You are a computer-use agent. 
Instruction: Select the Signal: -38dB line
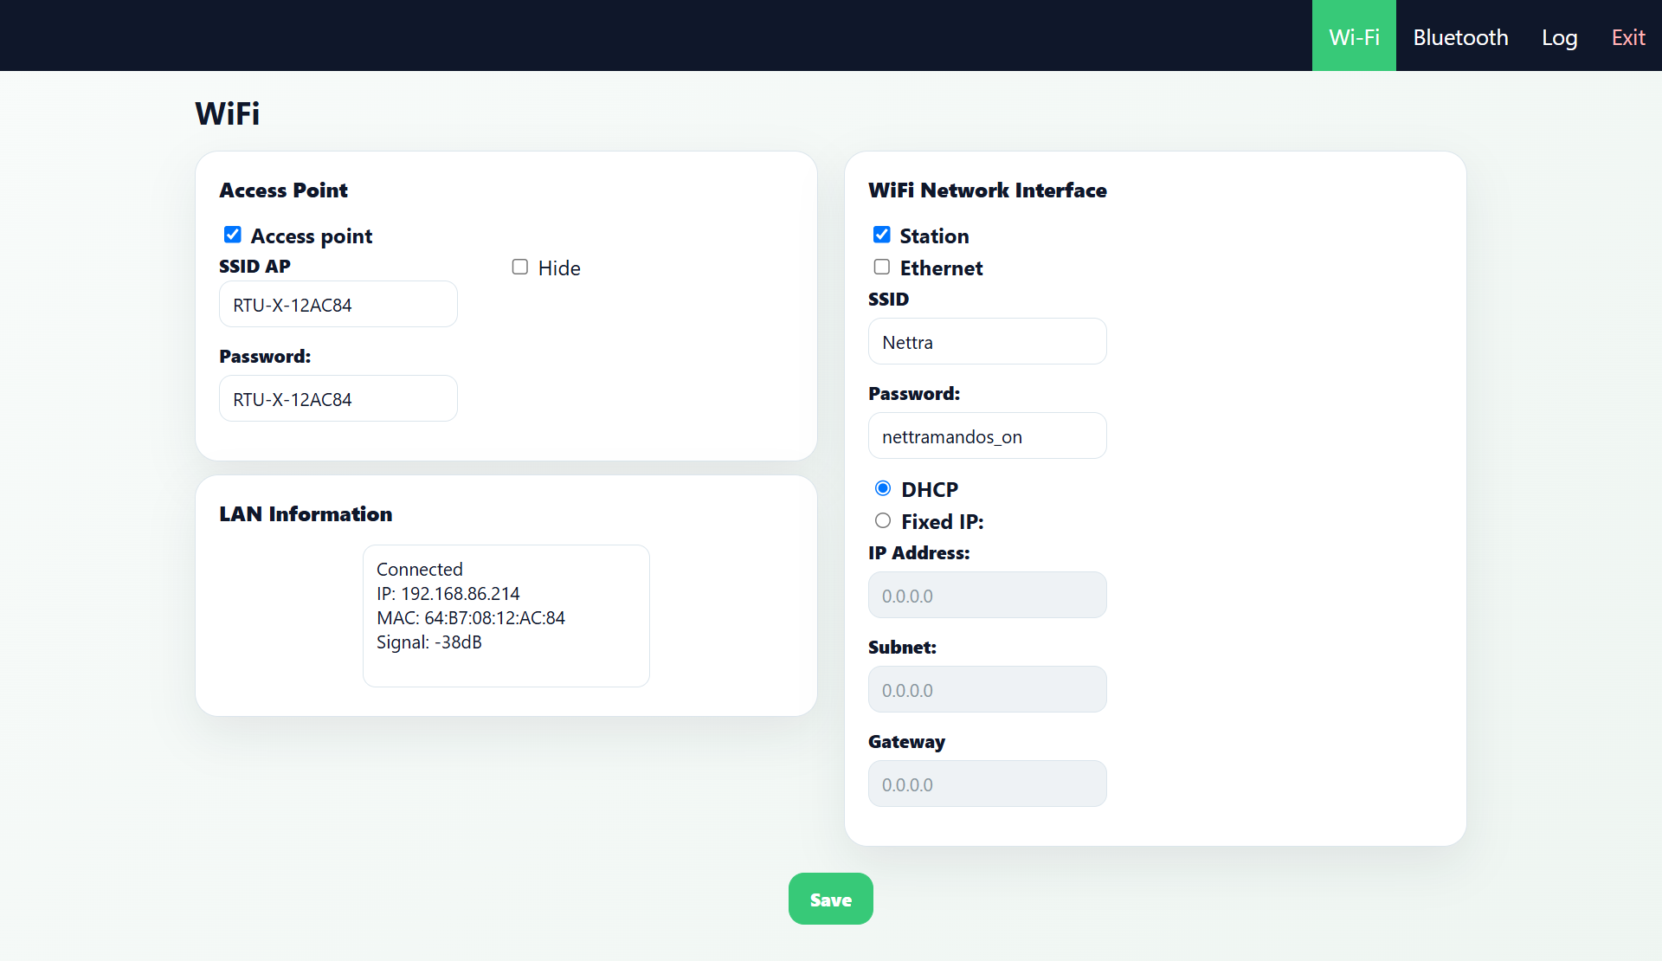point(429,642)
